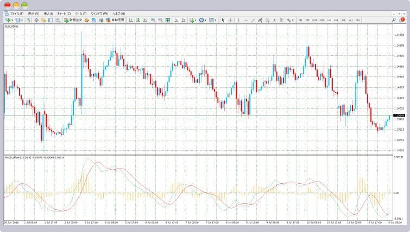Select the Crosshair tool
This screenshot has width=410, height=232.
point(230,20)
